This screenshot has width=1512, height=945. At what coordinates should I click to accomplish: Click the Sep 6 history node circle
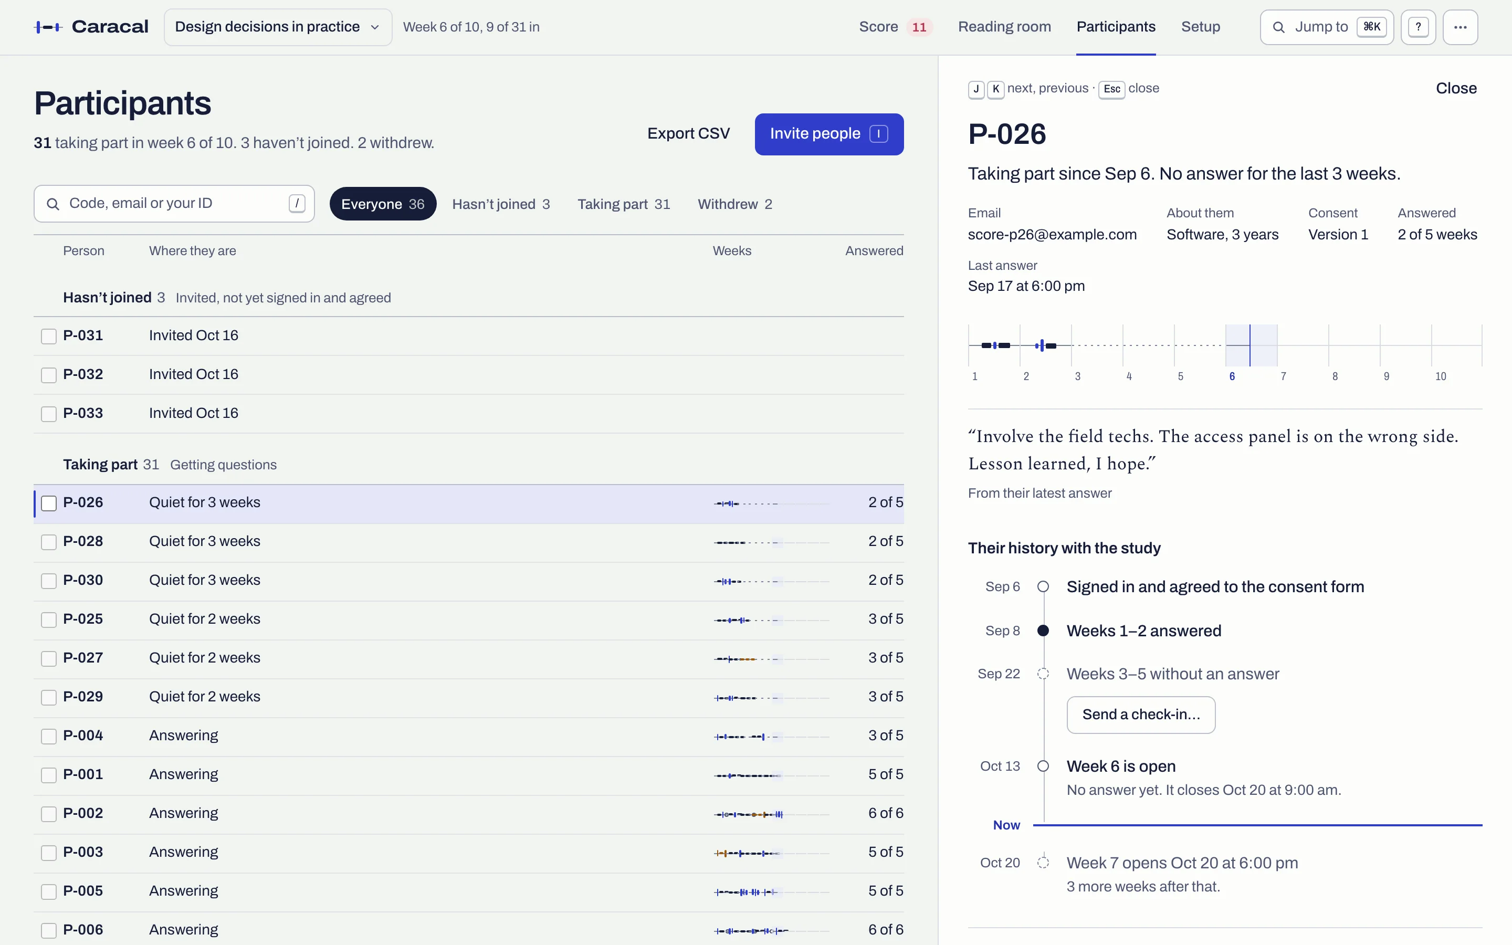(x=1043, y=587)
